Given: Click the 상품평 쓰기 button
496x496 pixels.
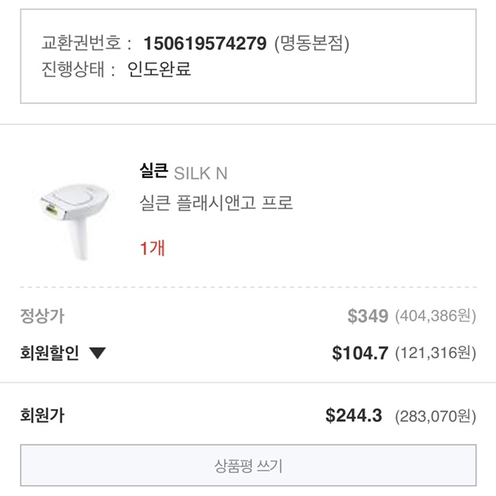Looking at the screenshot, I should click(248, 465).
